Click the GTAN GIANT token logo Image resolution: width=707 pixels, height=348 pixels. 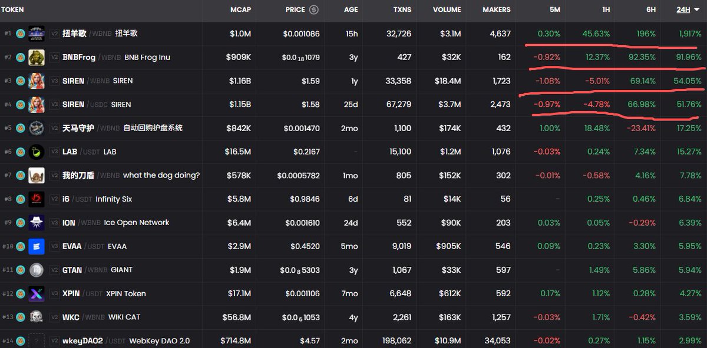37,270
